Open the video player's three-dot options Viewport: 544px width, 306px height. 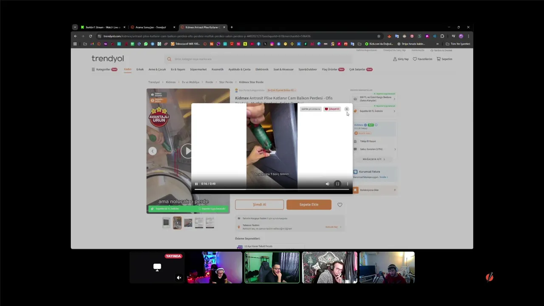(348, 184)
